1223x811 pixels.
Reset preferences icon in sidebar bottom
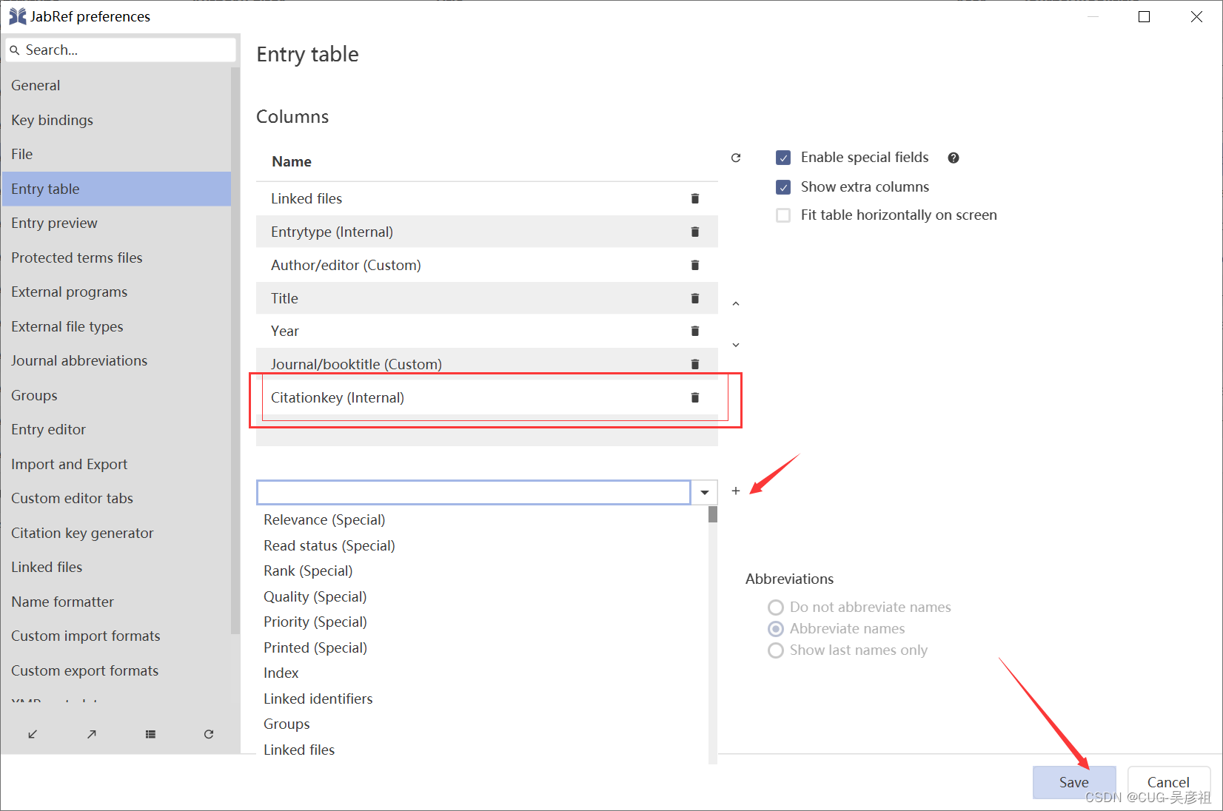point(209,734)
